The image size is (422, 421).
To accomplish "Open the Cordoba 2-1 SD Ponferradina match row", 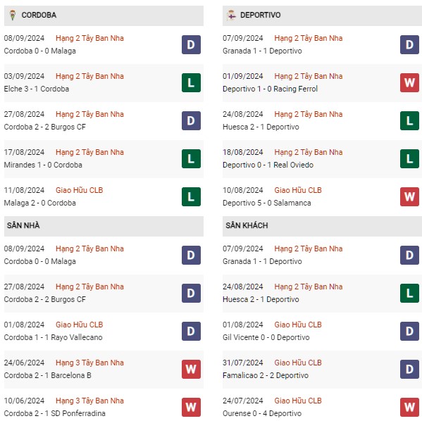I will pos(104,407).
